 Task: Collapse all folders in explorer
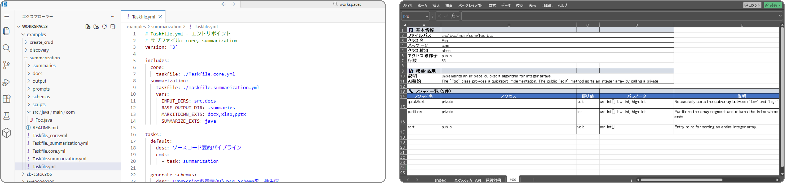113,27
